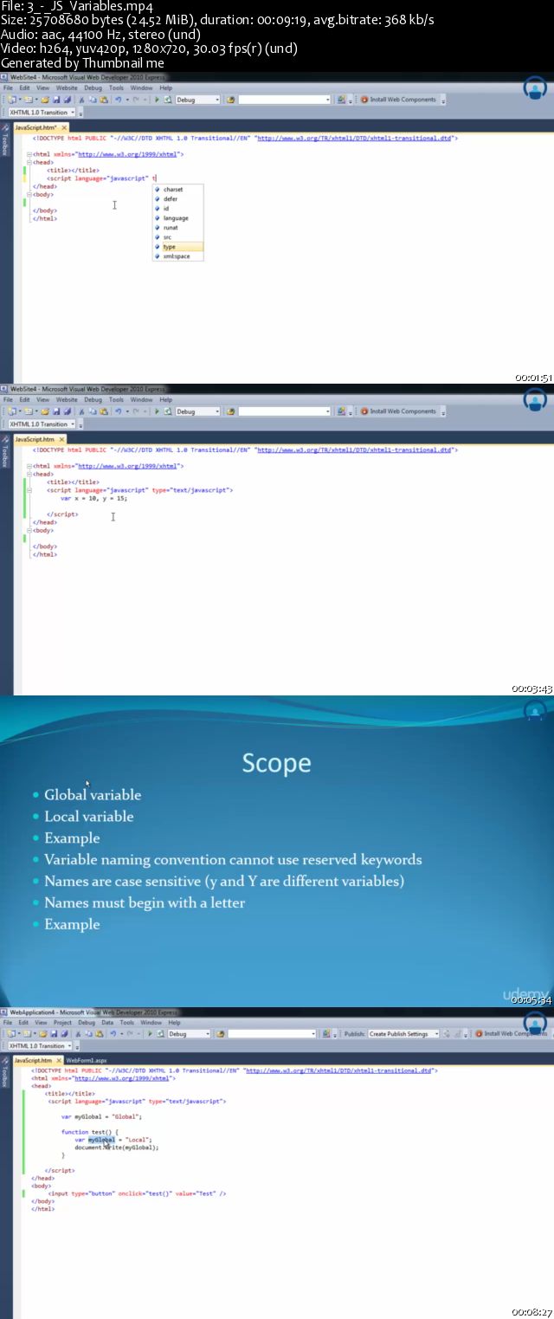Open Project menu in WebApplication4 window
This screenshot has width=554, height=1319.
(62, 1023)
